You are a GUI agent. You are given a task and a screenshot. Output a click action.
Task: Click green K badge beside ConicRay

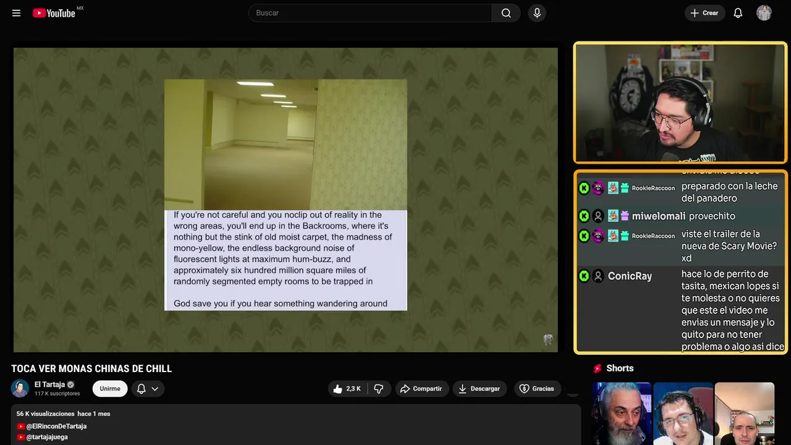click(584, 276)
